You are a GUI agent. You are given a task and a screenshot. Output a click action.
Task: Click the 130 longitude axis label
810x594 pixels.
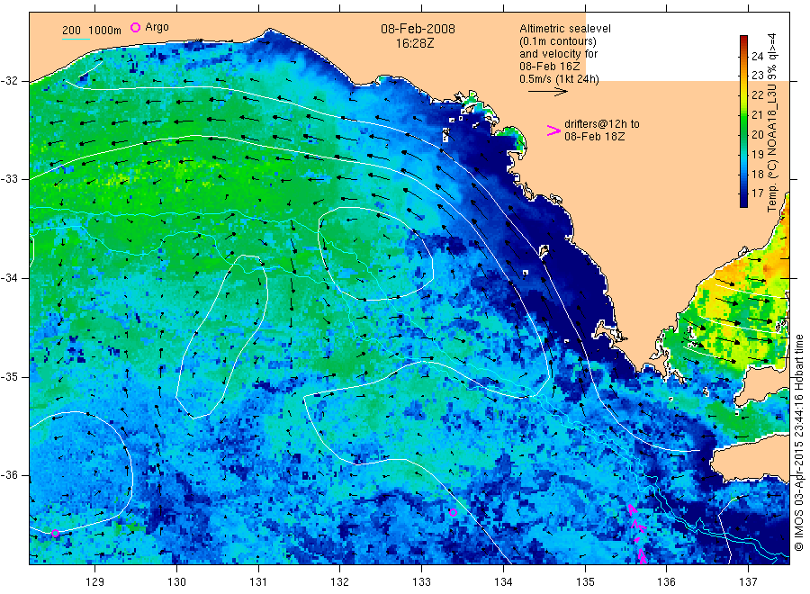pos(176,582)
